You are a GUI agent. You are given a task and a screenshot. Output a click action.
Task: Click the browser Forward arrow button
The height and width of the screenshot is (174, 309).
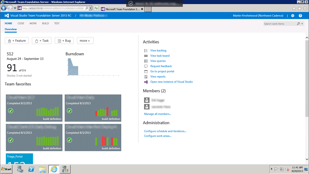point(10,8)
